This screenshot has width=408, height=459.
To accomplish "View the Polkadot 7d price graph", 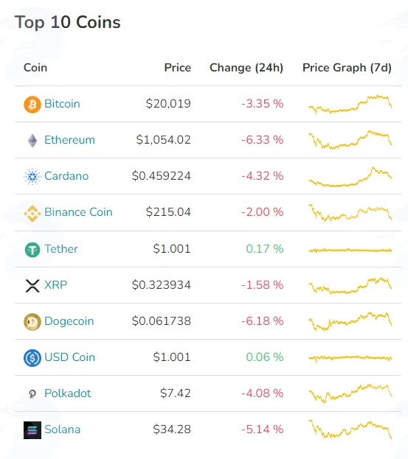I will [x=350, y=393].
